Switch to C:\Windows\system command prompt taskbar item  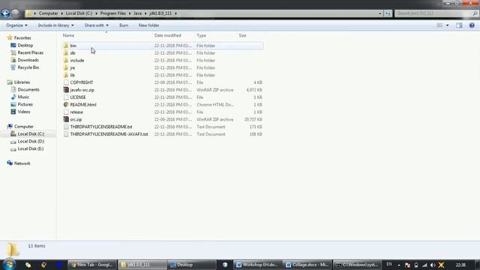(357, 265)
